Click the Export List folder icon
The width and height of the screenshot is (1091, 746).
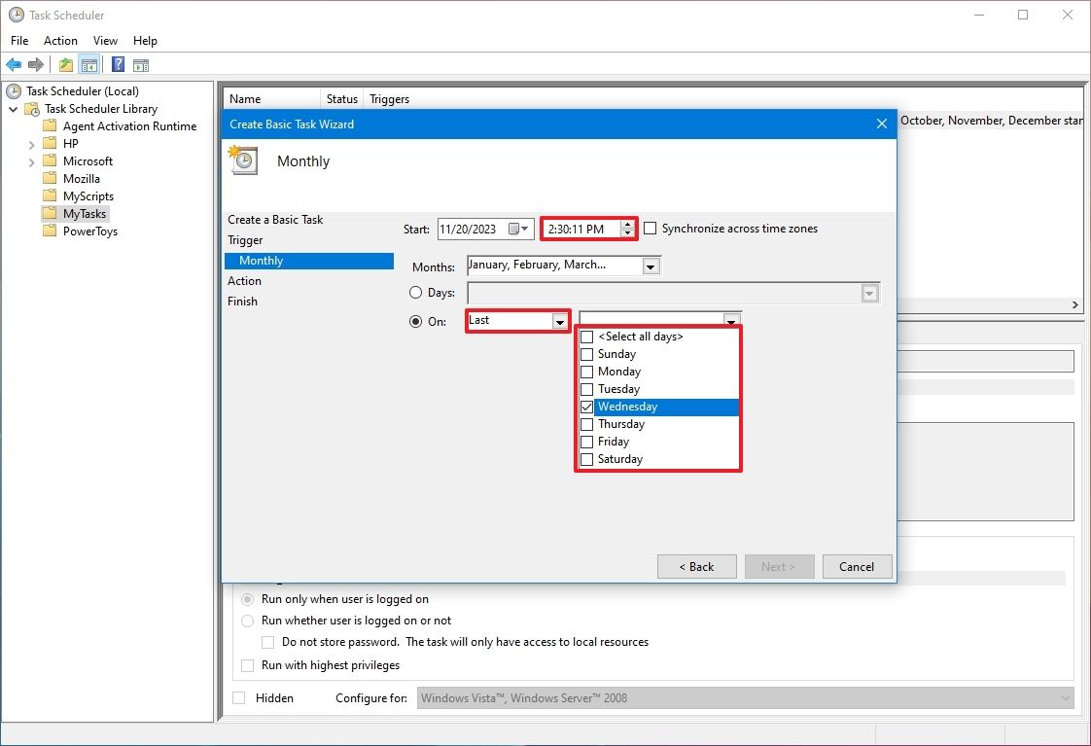click(65, 64)
